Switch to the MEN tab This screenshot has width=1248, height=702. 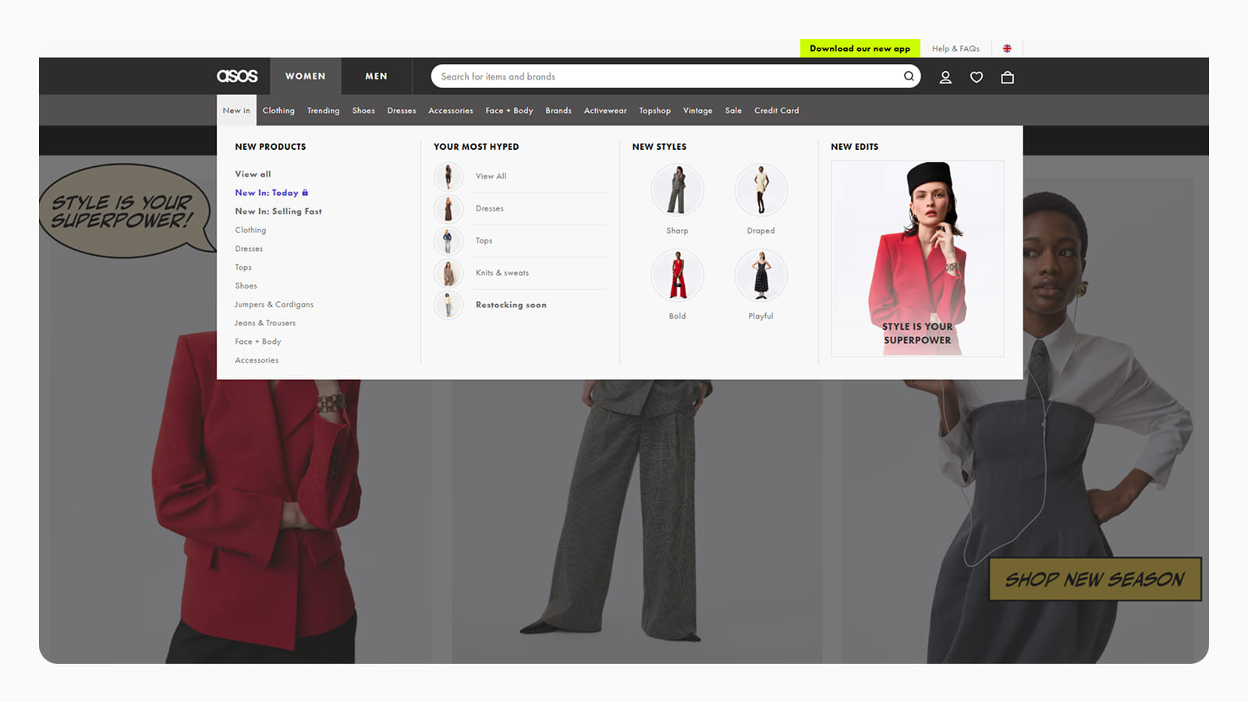tap(376, 76)
